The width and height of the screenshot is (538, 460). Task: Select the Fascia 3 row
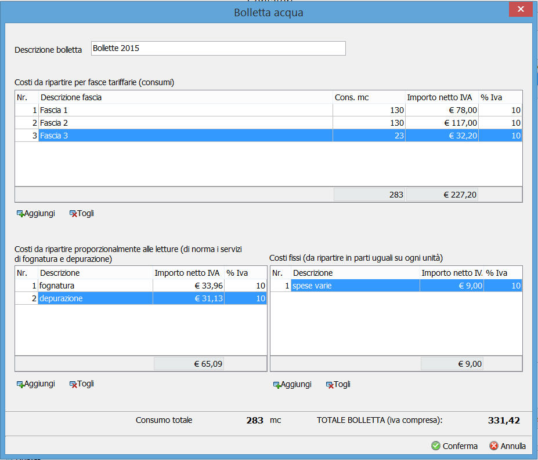(269, 136)
